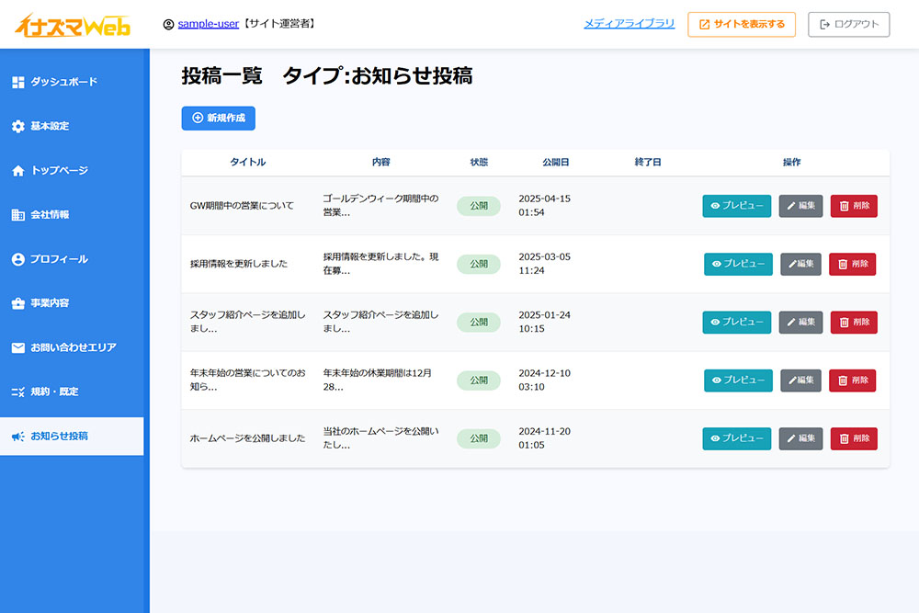Screen dimensions: 919x613
Task: Preview the ホームページを公開しました post
Action: (737, 437)
